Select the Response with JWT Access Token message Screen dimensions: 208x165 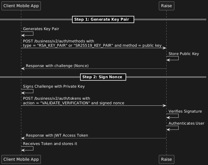coord(57,135)
